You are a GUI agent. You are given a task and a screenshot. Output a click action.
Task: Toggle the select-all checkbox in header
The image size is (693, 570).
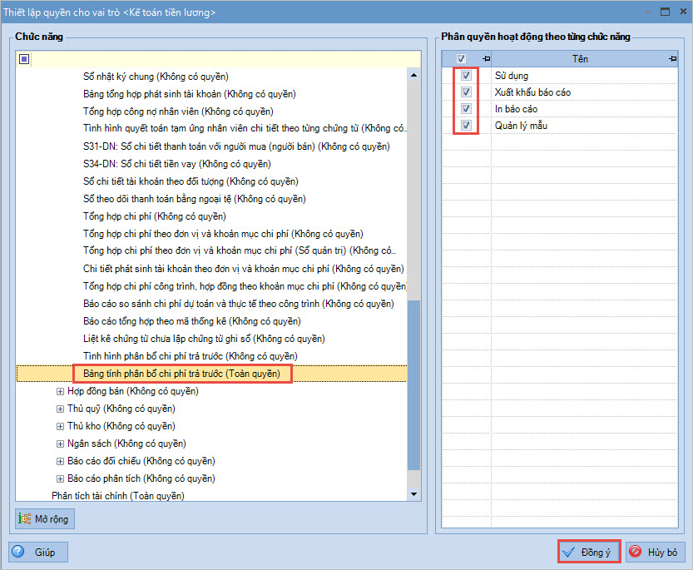[x=461, y=59]
